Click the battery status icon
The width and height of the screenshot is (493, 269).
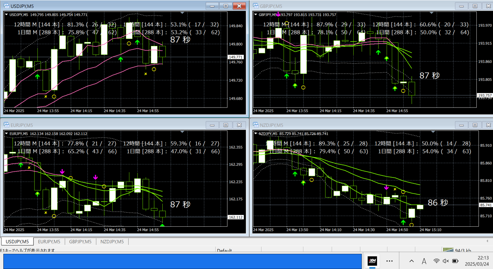(x=456, y=261)
